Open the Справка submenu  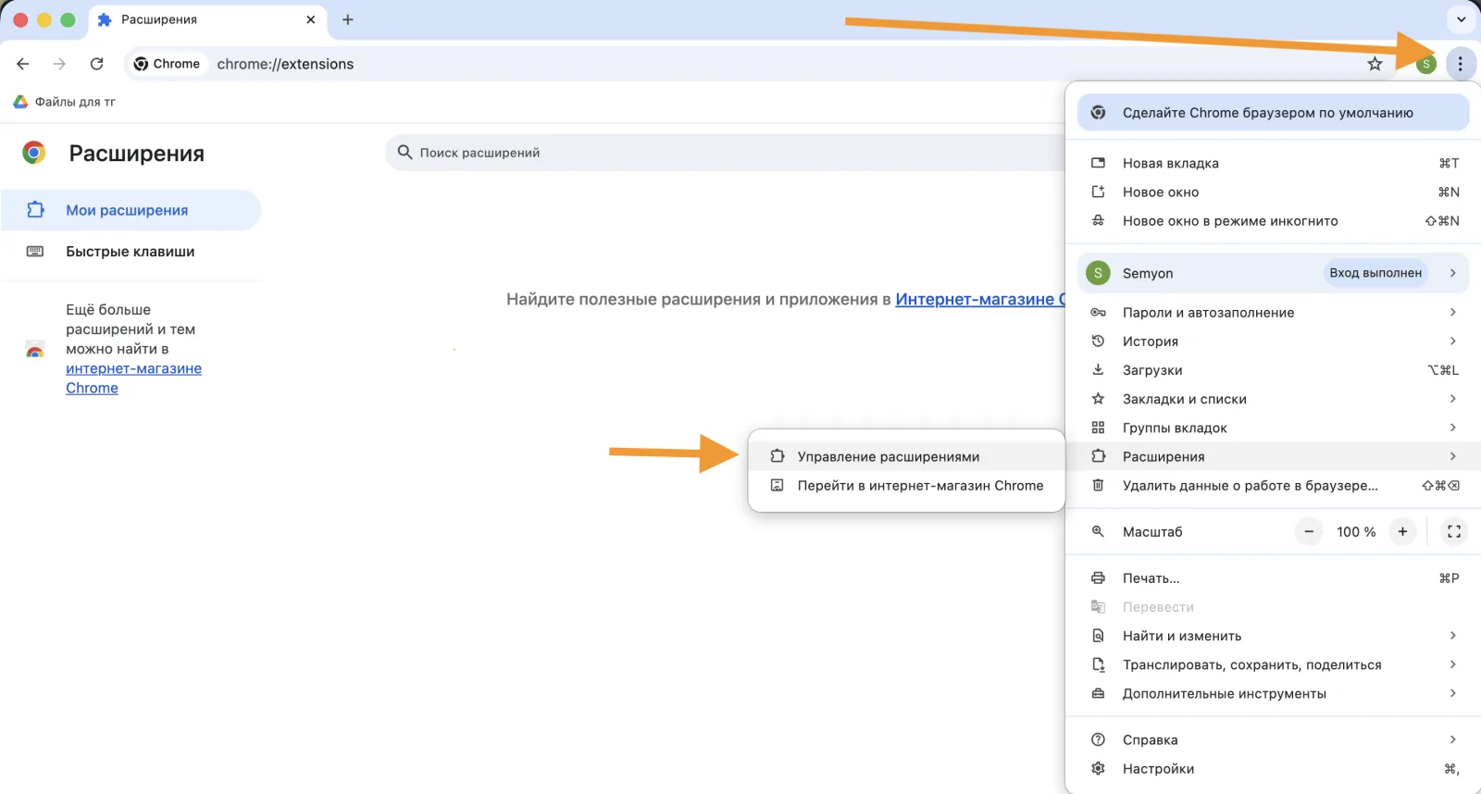tap(1273, 739)
